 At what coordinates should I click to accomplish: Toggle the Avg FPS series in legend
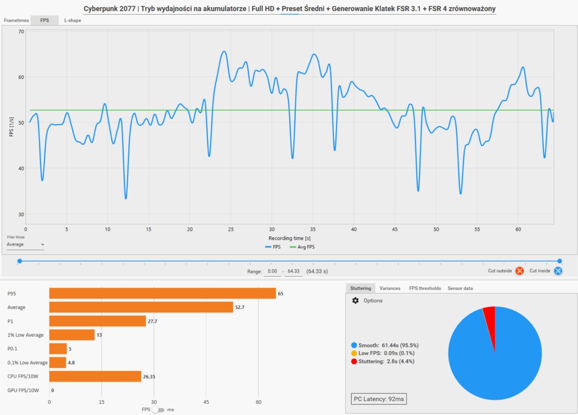click(302, 247)
